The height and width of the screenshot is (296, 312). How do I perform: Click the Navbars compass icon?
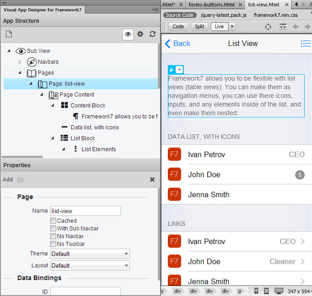click(x=31, y=62)
